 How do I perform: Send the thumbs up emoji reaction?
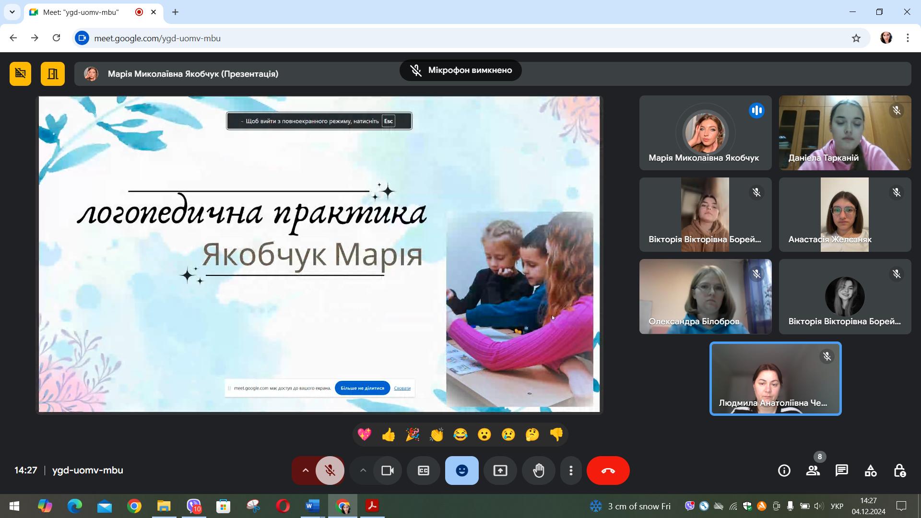point(389,435)
